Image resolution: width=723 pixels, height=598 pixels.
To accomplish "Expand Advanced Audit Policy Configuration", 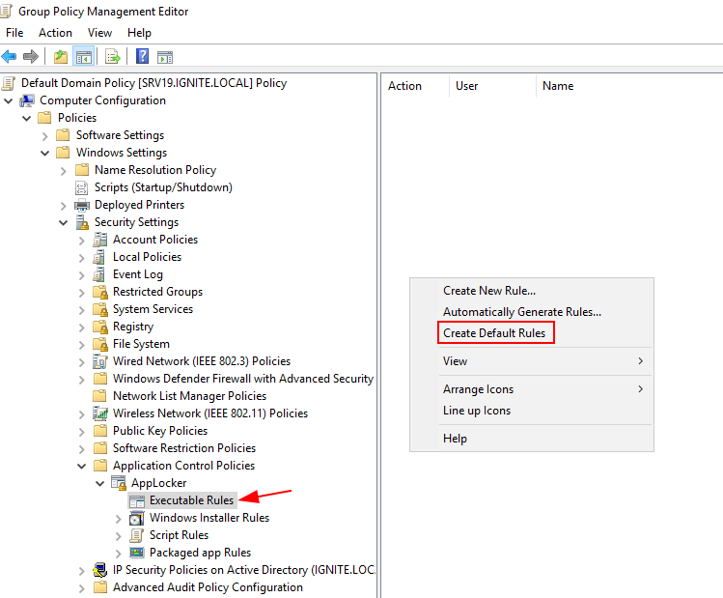I will [82, 587].
